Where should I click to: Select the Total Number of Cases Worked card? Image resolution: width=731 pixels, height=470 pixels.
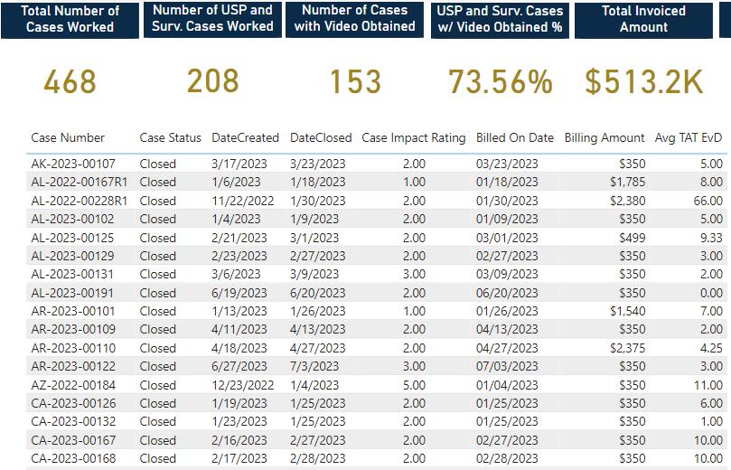tap(70, 20)
